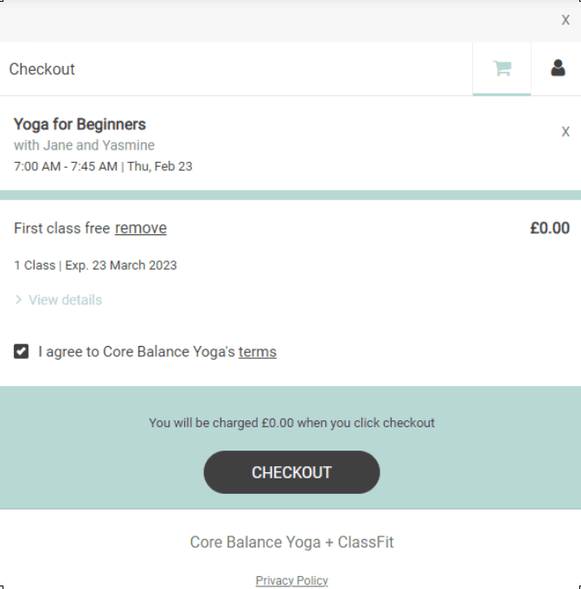Click the instructors line with Jane and Yasmine

click(x=84, y=145)
